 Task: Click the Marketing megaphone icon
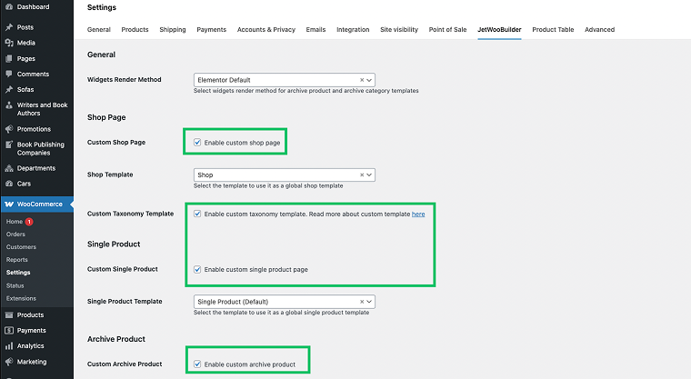coord(9,362)
